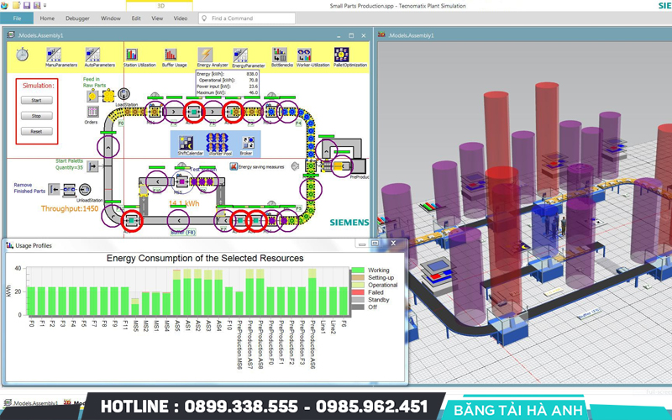Open the Energy Analyzer icon
This screenshot has height=420, width=672.
coord(204,55)
